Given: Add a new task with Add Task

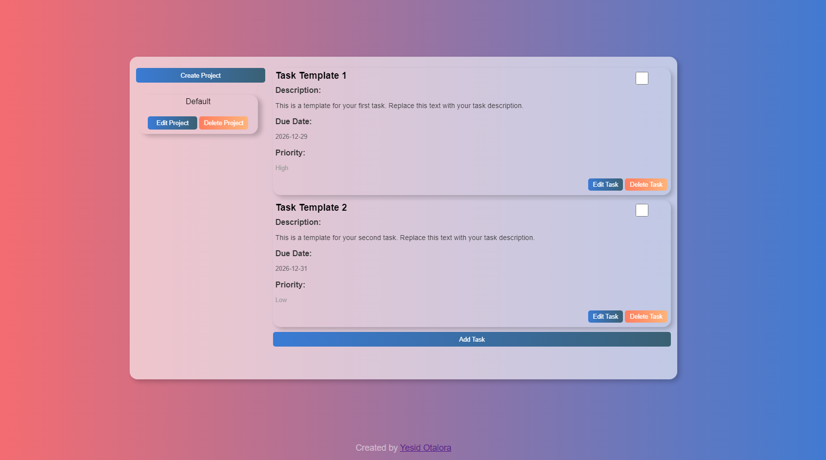Looking at the screenshot, I should pyautogui.click(x=472, y=339).
